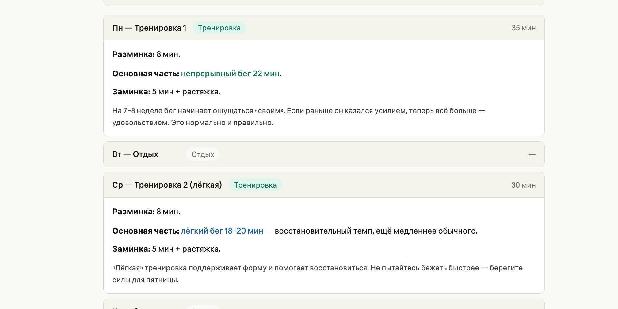Click the gray "Отдых" badge on Tuesday

click(203, 154)
